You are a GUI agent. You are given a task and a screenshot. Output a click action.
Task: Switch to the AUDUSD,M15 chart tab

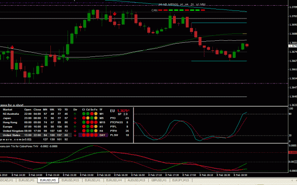[136, 180]
